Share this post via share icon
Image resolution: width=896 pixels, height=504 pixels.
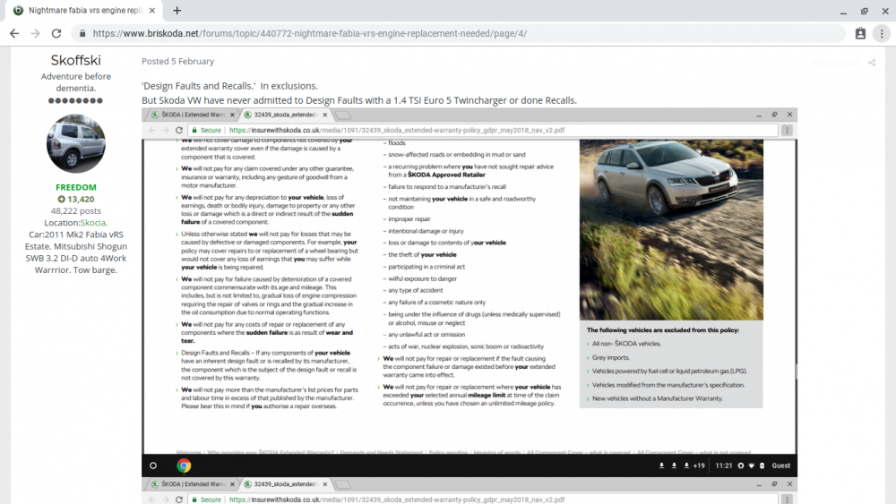tap(872, 63)
